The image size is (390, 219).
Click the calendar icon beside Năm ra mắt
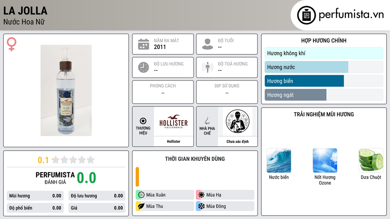144,44
